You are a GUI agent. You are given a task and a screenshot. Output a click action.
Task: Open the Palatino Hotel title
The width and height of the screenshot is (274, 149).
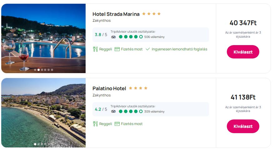click(109, 88)
